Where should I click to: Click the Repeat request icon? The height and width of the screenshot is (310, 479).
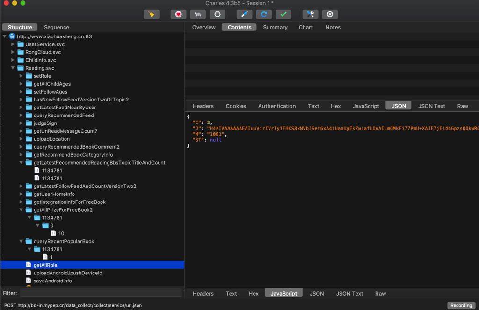(264, 14)
